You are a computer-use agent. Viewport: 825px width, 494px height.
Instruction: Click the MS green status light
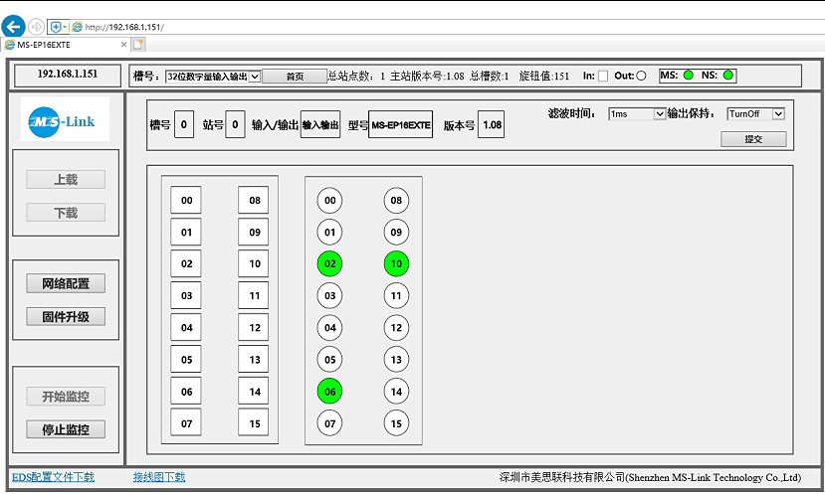tap(688, 76)
